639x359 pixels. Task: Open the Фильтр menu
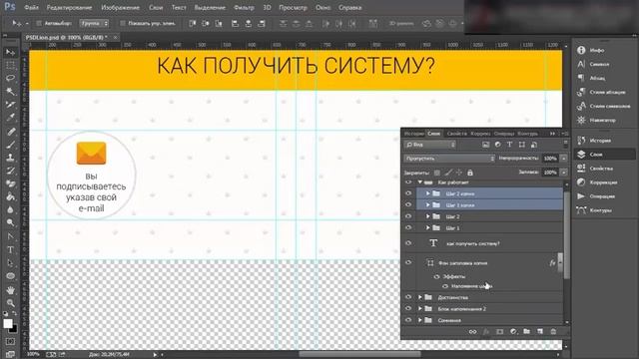point(244,7)
